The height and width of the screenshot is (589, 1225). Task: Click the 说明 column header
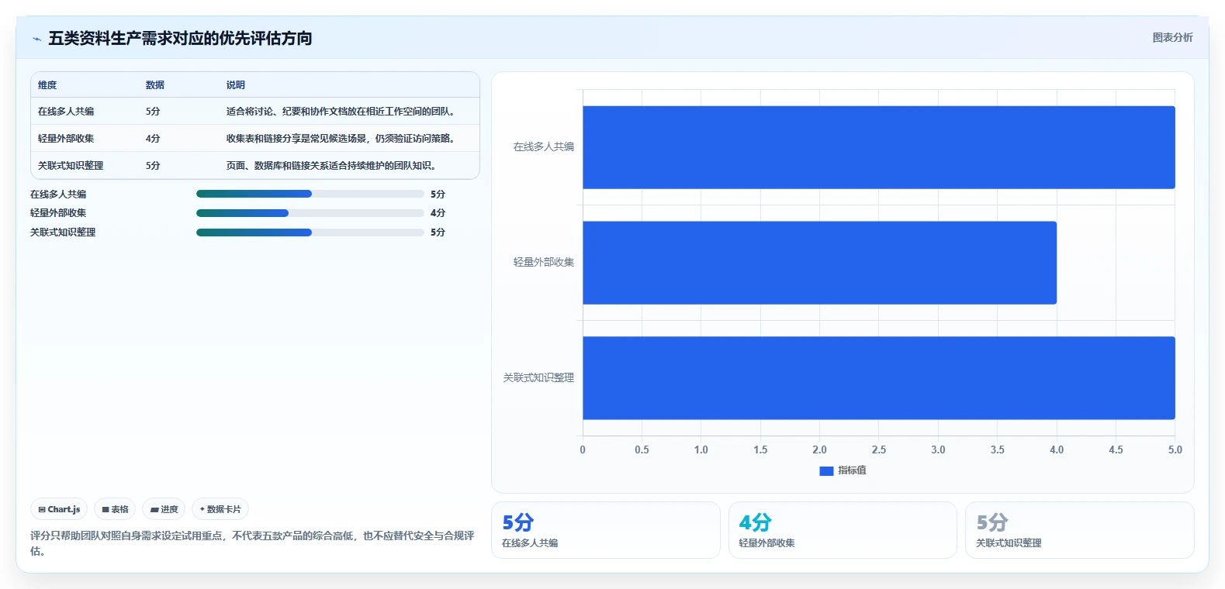point(236,85)
